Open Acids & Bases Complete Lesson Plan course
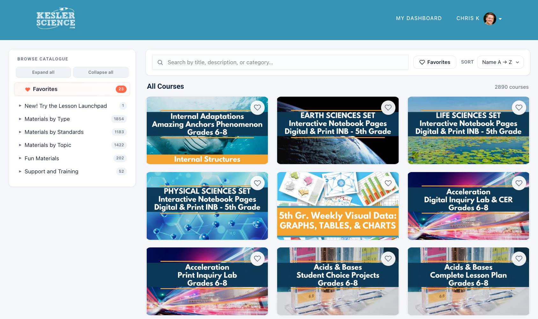Image resolution: width=538 pixels, height=319 pixels. (468, 281)
